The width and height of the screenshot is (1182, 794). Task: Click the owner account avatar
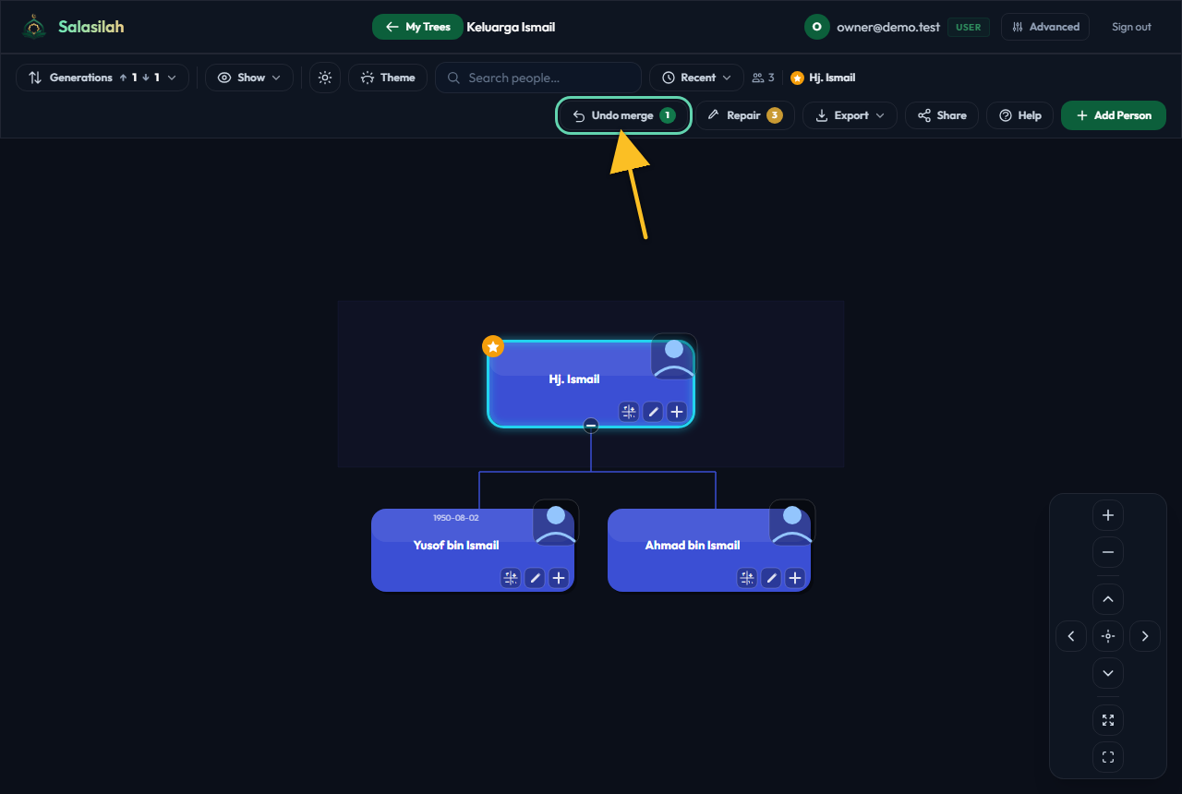coord(816,27)
